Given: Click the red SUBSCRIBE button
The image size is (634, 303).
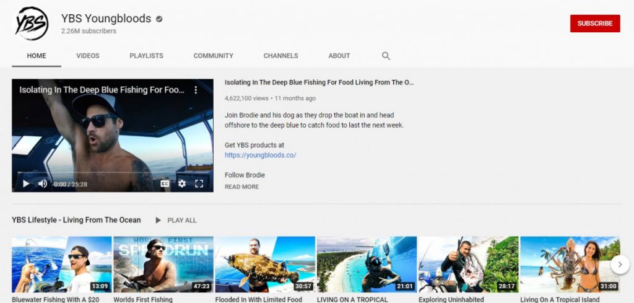Looking at the screenshot, I should click(595, 24).
